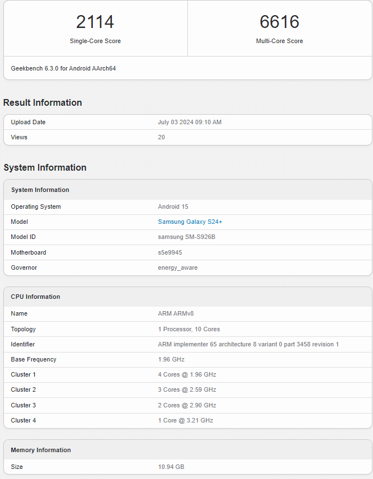Click the memory Size label
The image size is (373, 479).
coord(17,467)
